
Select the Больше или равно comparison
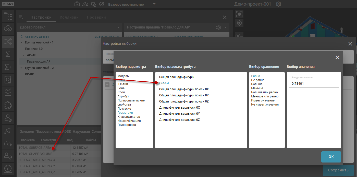264,92
